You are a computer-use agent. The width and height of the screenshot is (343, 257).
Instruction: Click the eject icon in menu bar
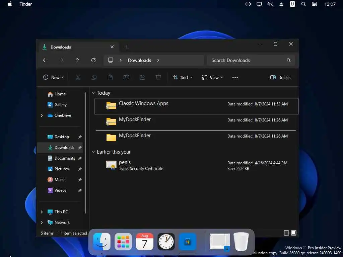[x=281, y=4]
